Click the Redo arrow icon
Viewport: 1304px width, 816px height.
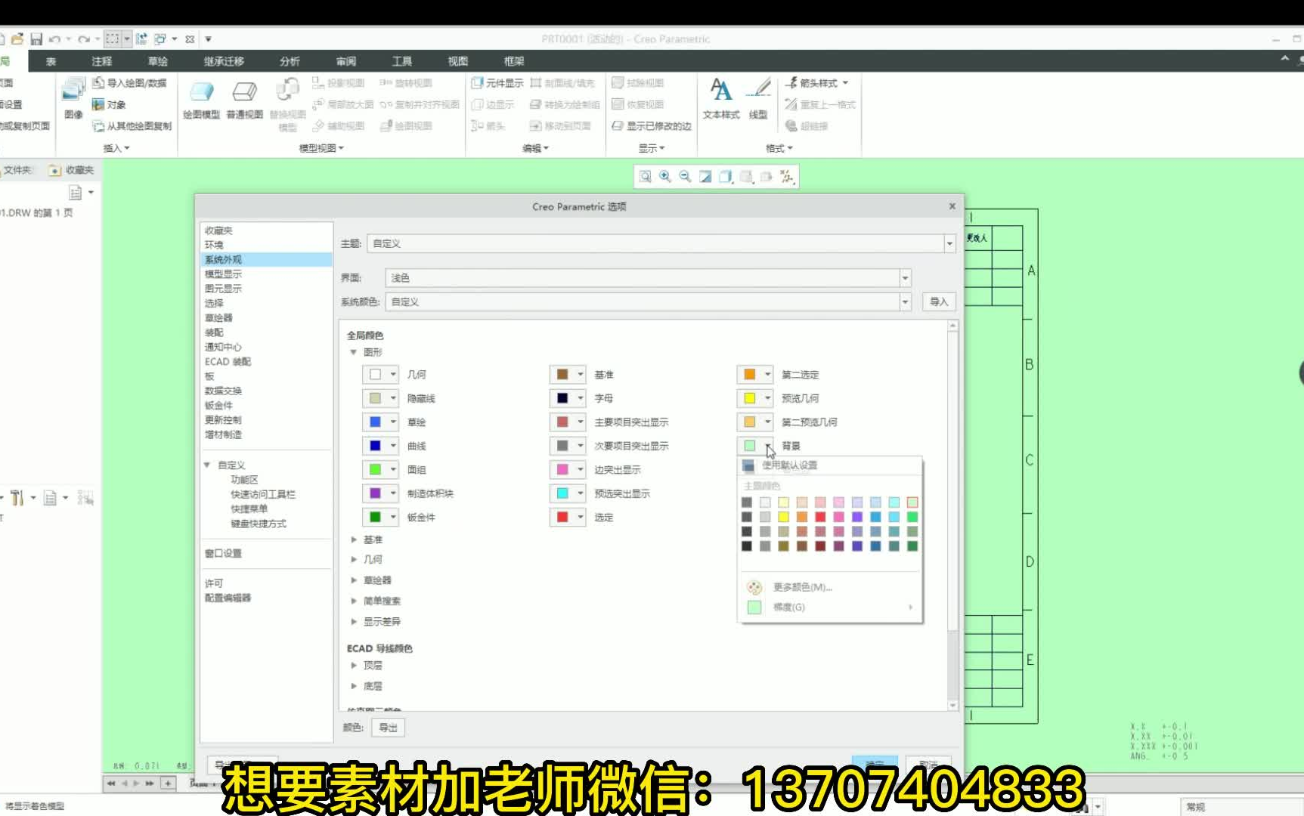point(83,39)
